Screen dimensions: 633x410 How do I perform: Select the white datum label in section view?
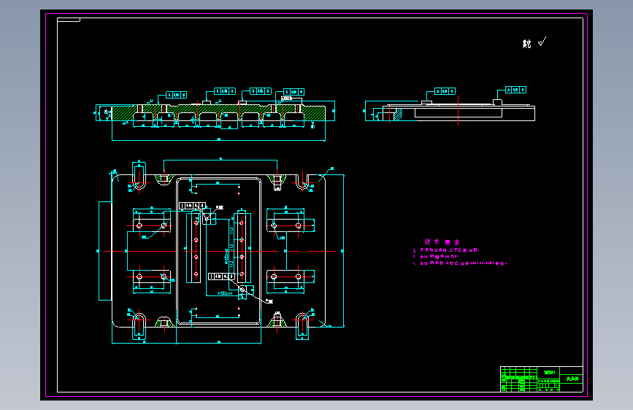(x=286, y=98)
